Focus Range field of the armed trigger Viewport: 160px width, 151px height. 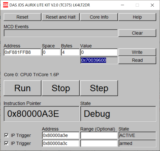(99, 143)
